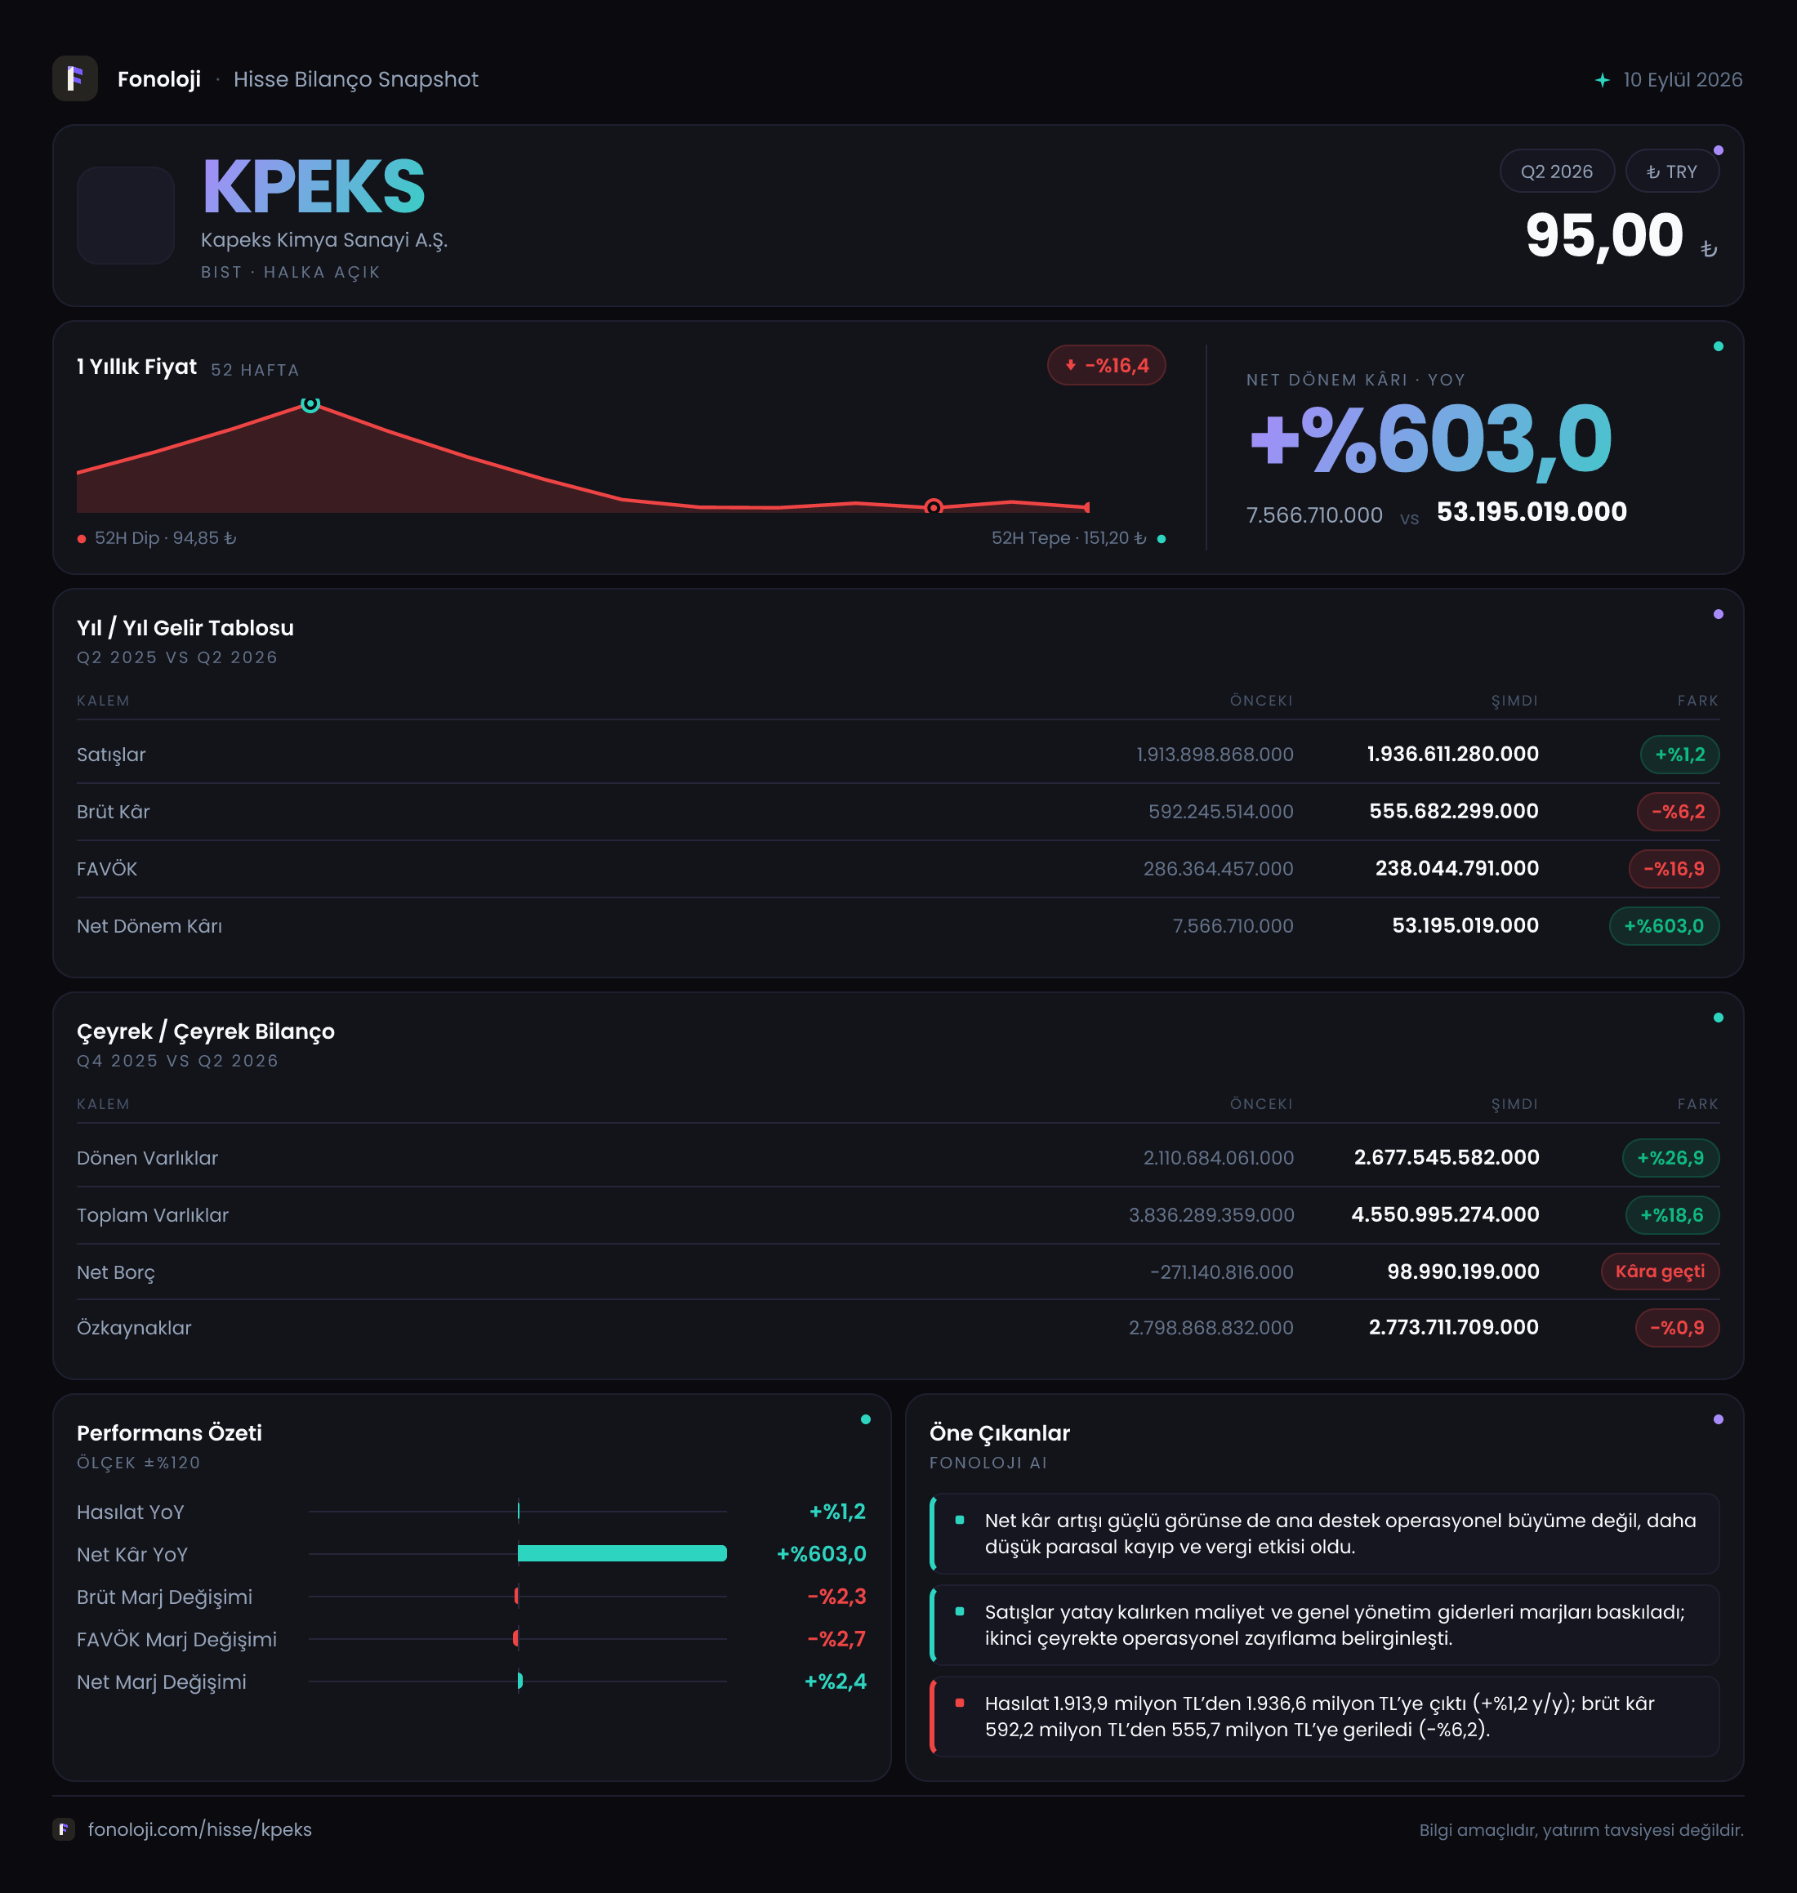1797x1893 pixels.
Task: Click the highlight starting 'Satışlar yatay kalırken'
Action: [1325, 1625]
